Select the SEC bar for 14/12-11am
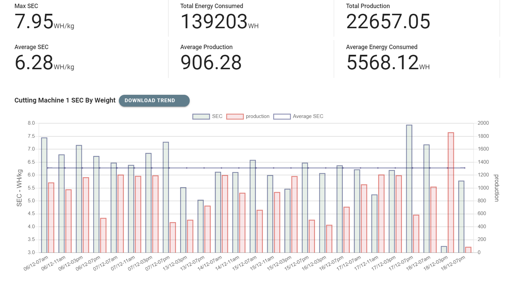The image size is (507, 282). 235,213
